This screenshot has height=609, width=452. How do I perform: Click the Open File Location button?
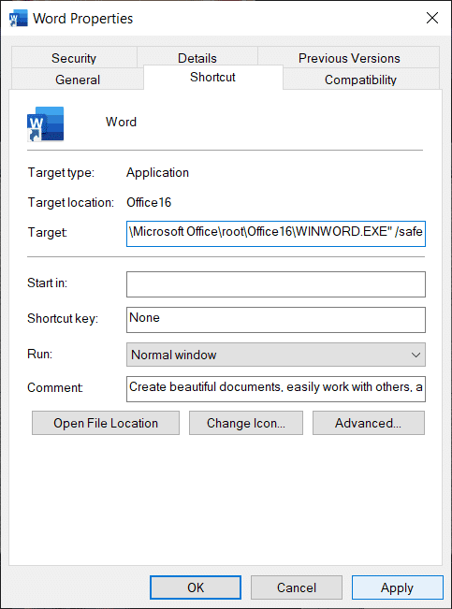coord(106,423)
